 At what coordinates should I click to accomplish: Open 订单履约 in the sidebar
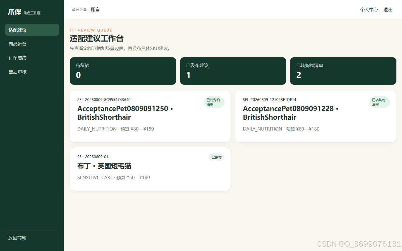pos(32,58)
